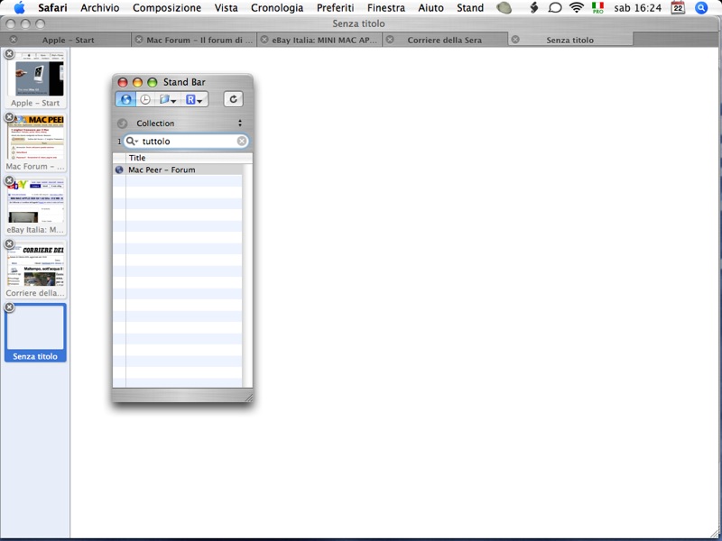Minimize the Stand Bar window
The height and width of the screenshot is (541, 722).
coord(137,82)
